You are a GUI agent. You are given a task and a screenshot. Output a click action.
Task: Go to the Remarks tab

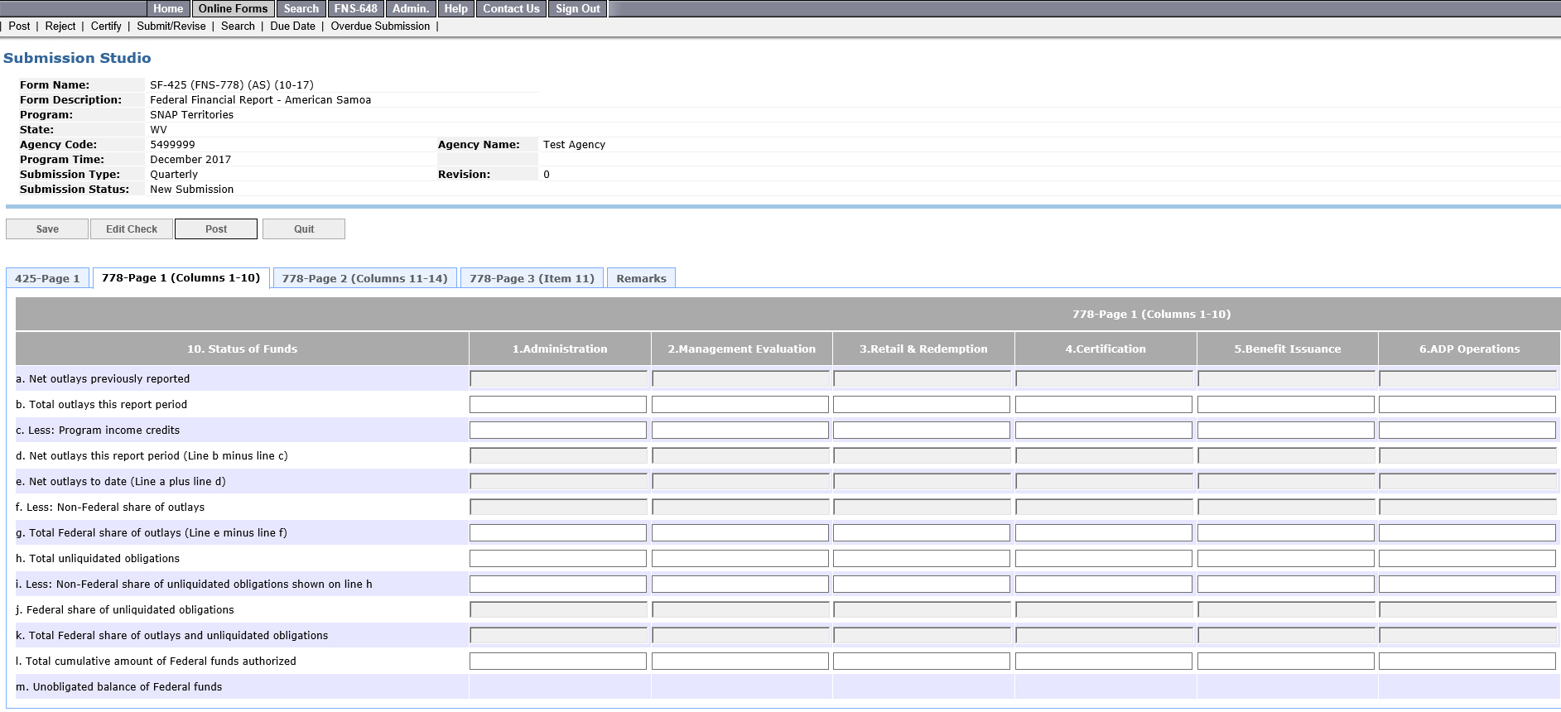coord(641,278)
